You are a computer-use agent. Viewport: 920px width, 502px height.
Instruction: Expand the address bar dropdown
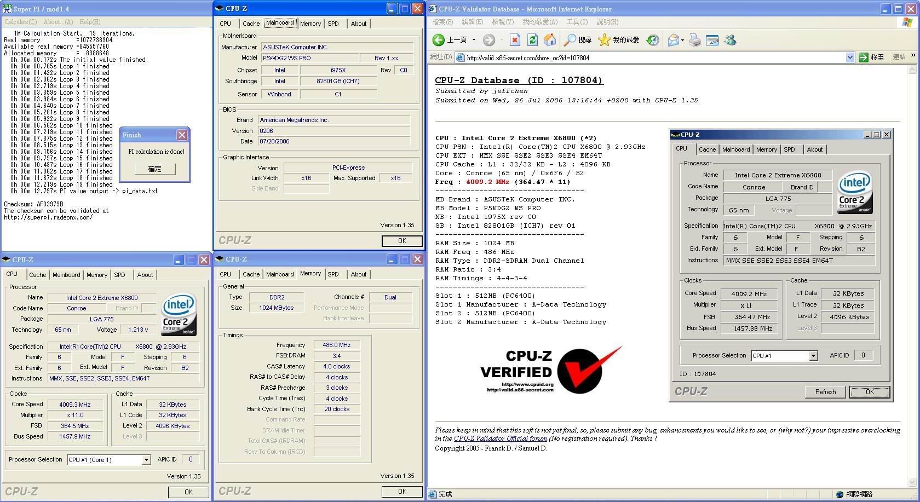[x=850, y=57]
